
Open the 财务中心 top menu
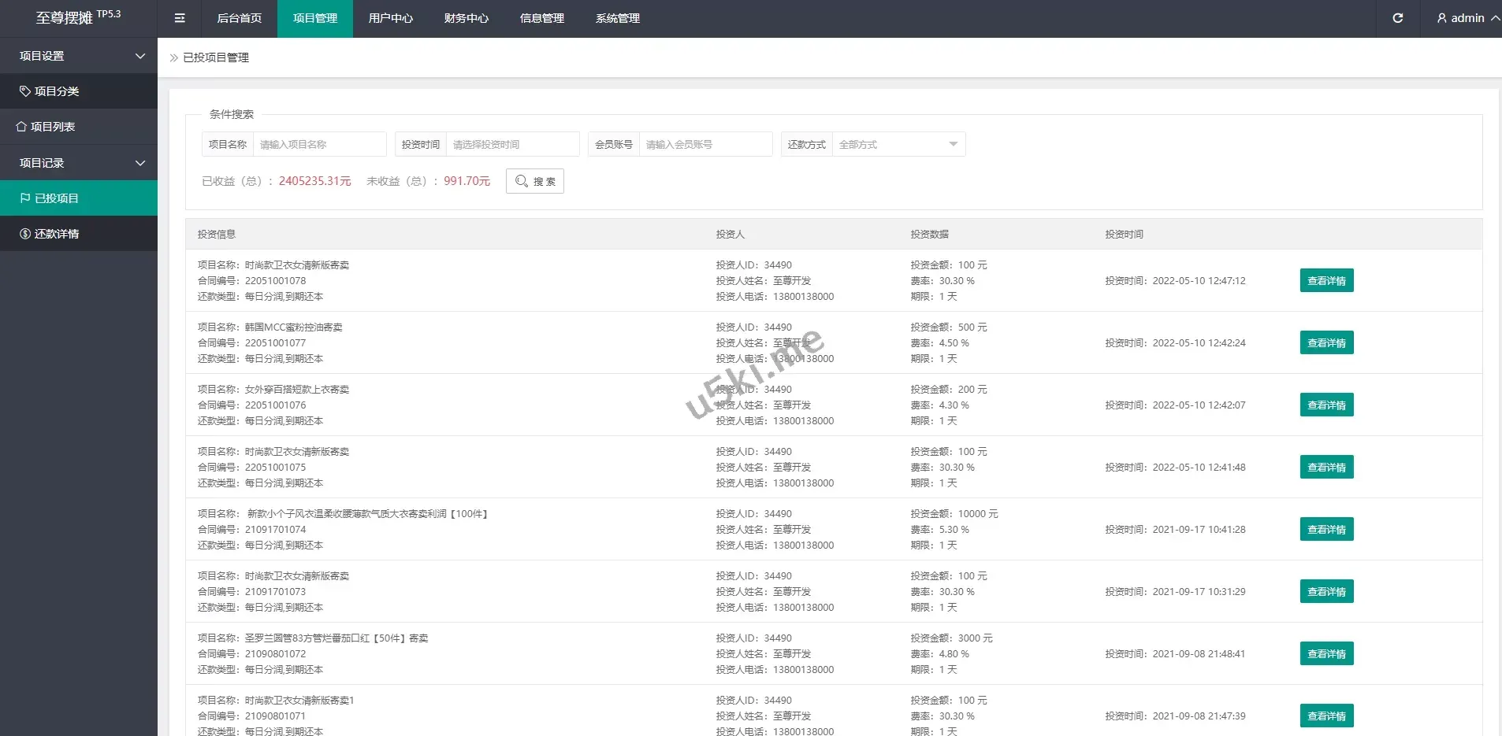466,18
